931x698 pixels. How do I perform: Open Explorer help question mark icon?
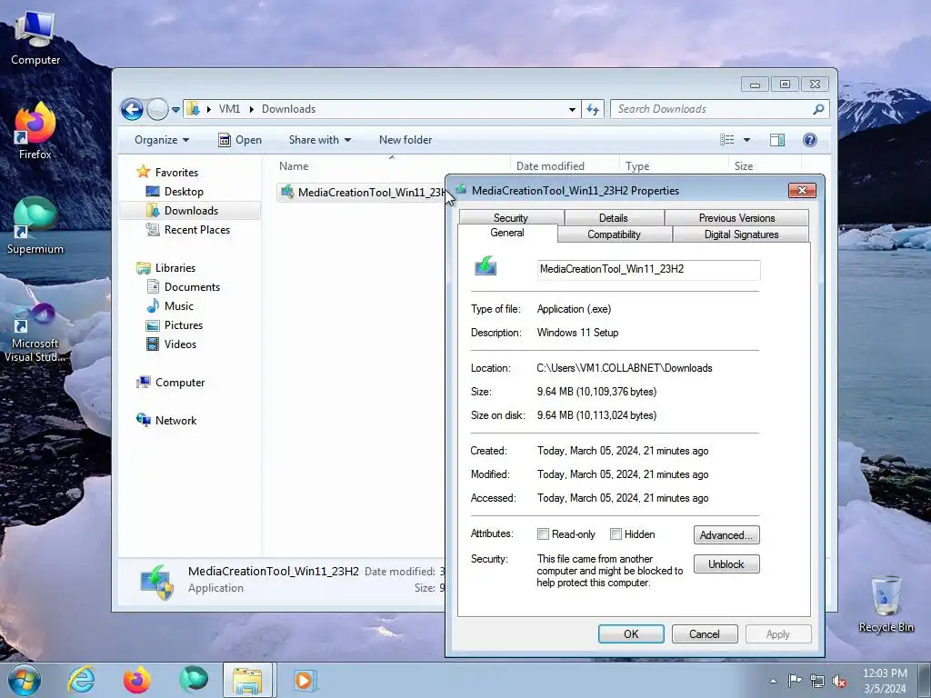[x=810, y=140]
